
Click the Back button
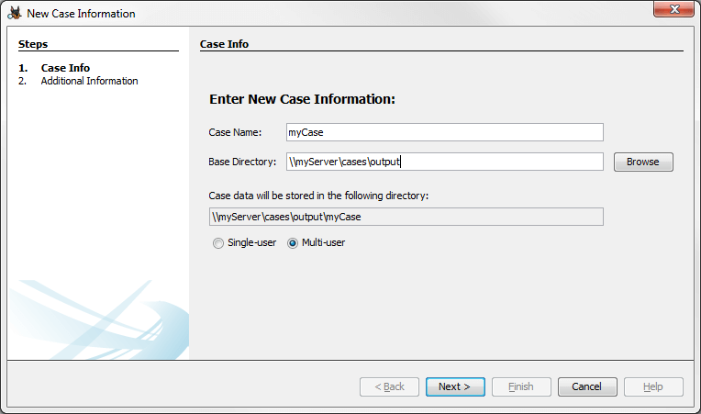pyautogui.click(x=389, y=386)
